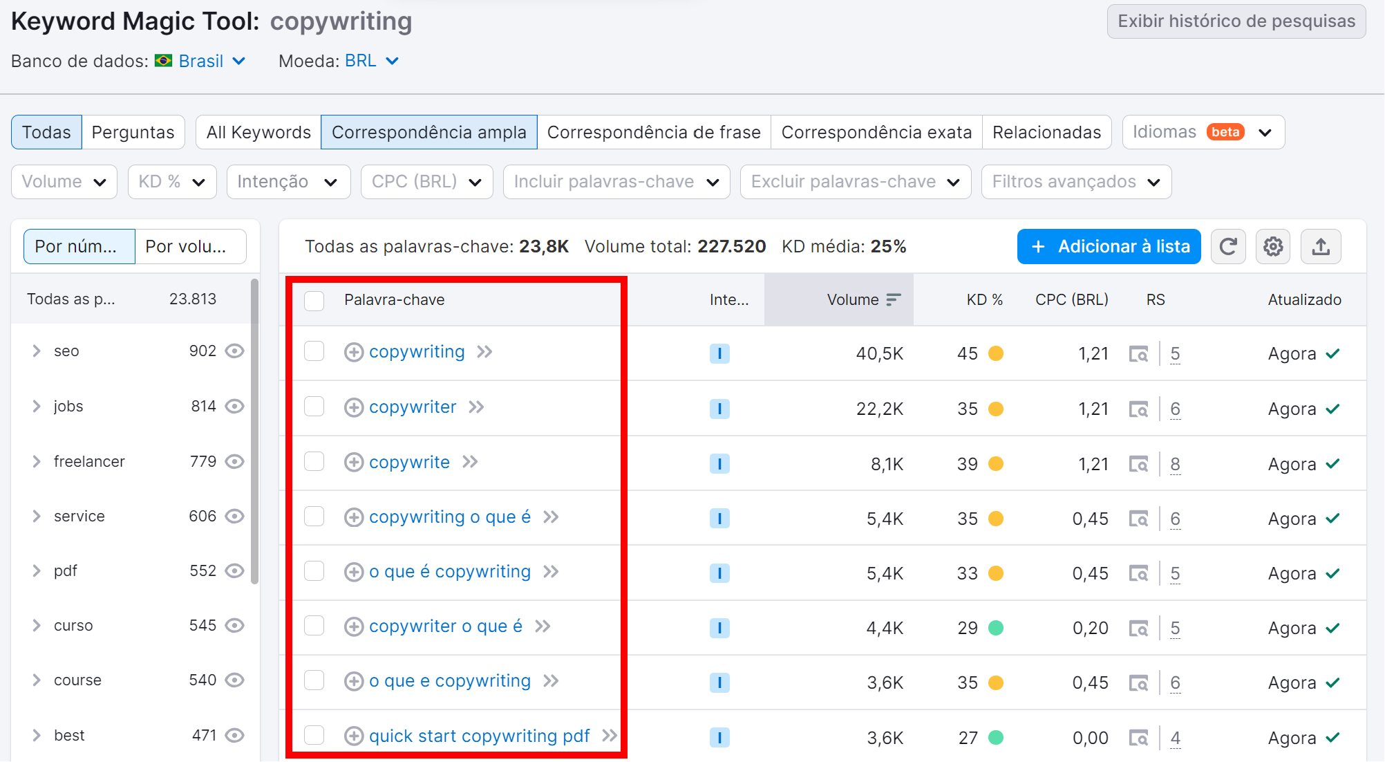The image size is (1385, 762).
Task: Click plus icon for quick start copywriting pdf
Action: click(x=354, y=736)
